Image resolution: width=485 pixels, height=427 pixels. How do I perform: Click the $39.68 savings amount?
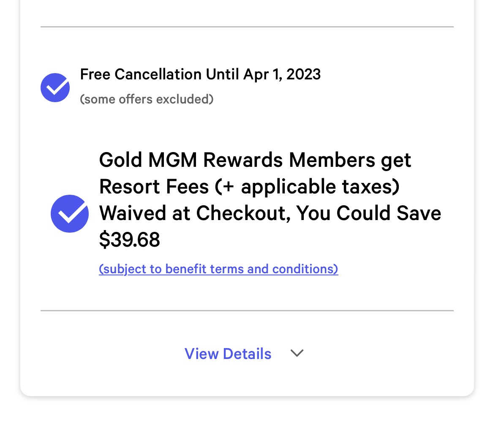(x=129, y=239)
